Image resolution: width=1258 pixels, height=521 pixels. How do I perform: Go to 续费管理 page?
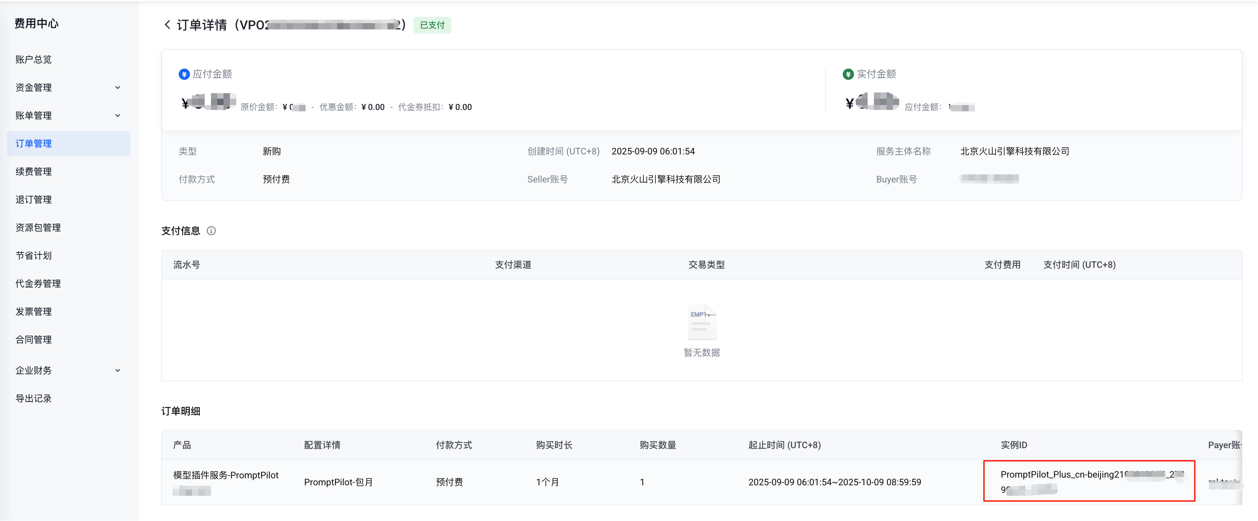coord(33,172)
